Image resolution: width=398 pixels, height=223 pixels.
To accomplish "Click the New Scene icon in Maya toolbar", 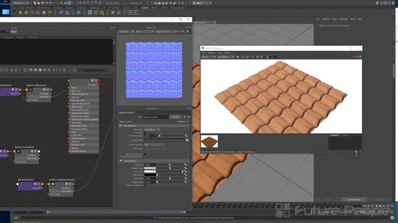I will (x=35, y=2).
